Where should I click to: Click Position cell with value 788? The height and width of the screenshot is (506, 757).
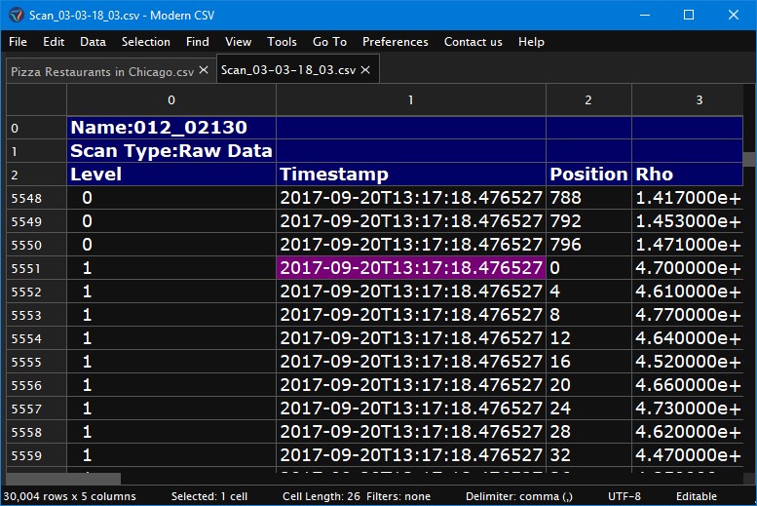pos(588,198)
